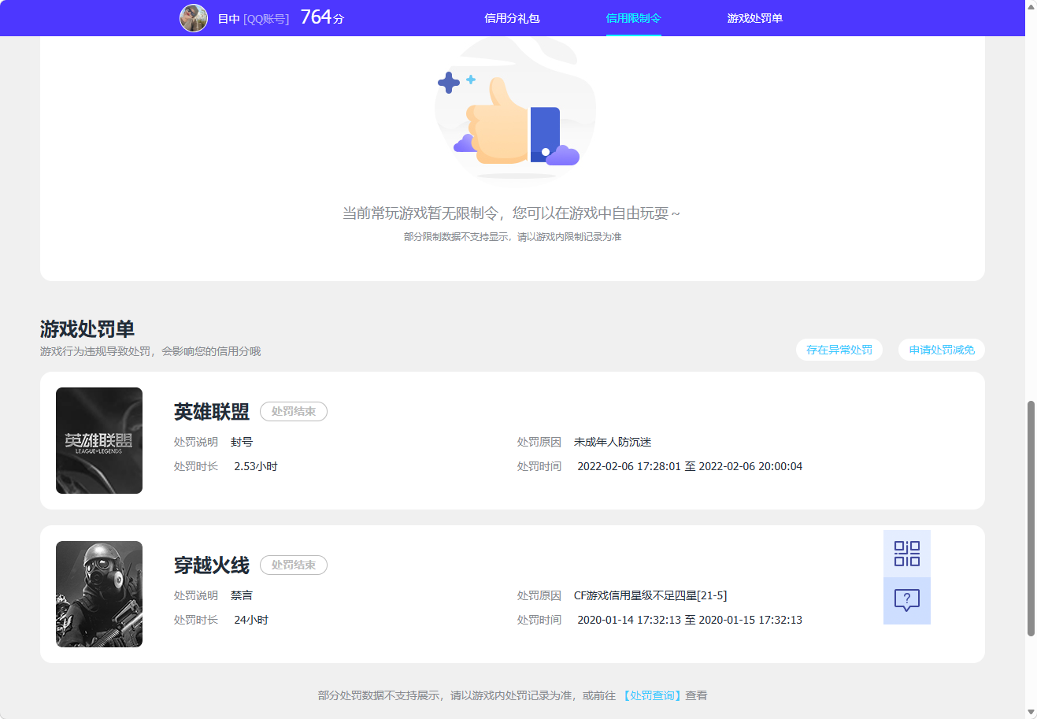Click the 24小时 penalty duration
Viewport: 1037px width, 719px height.
click(x=251, y=620)
